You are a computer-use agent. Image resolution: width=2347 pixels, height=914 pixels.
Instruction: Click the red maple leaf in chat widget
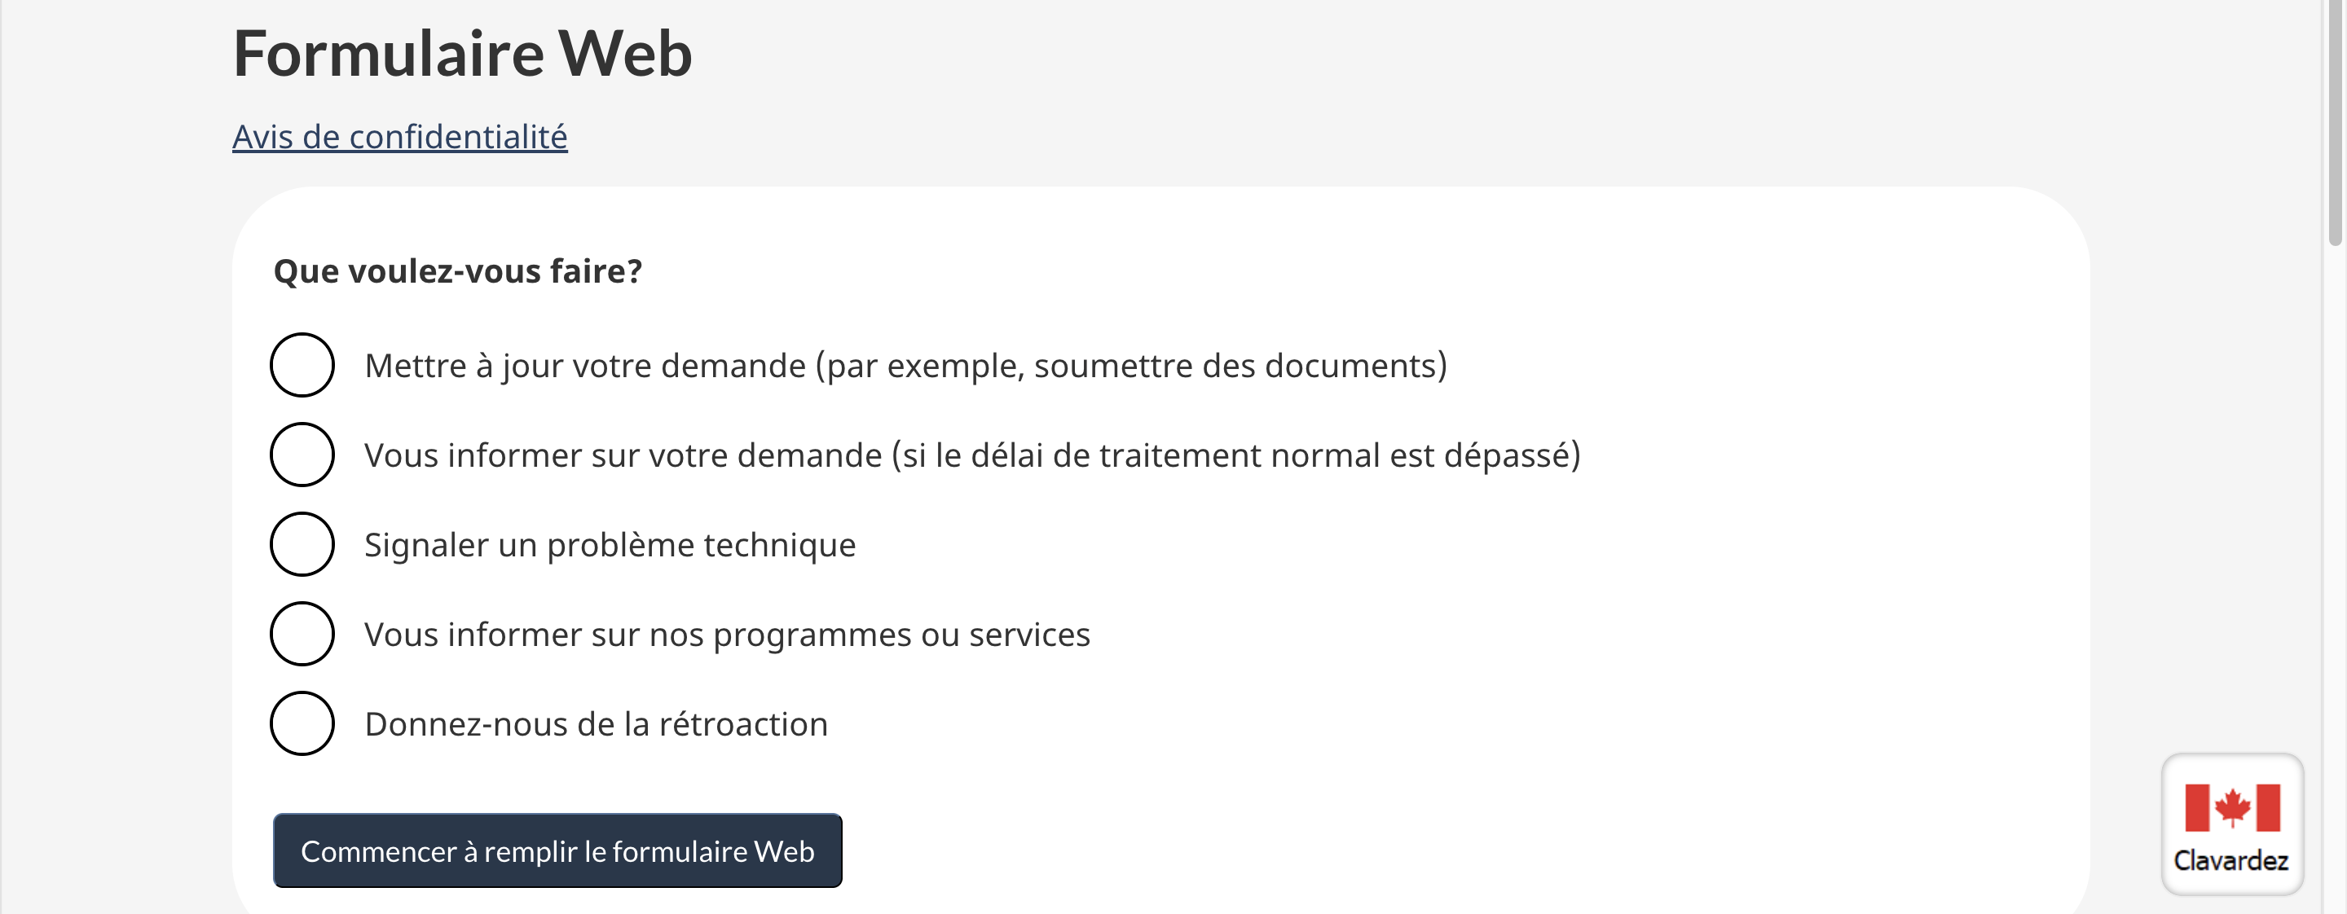[x=2232, y=806]
